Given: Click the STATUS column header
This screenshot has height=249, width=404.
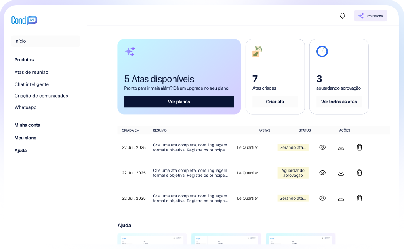Looking at the screenshot, I should (x=305, y=130).
